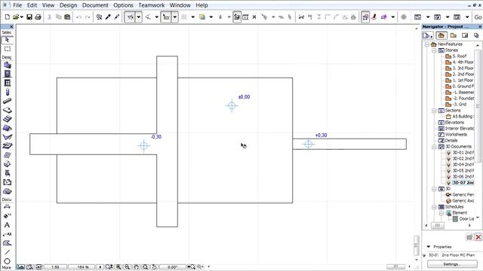Collapse the Sections tree node
The image size is (483, 271).
pyautogui.click(x=434, y=111)
